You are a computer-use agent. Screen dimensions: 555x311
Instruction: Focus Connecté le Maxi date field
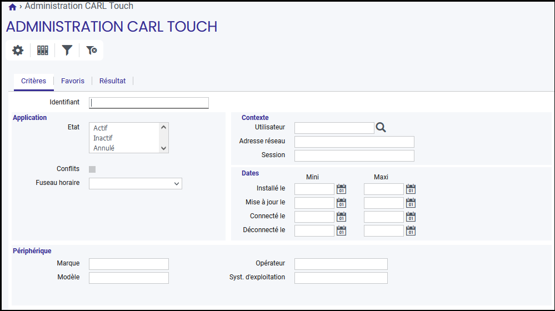click(x=384, y=217)
